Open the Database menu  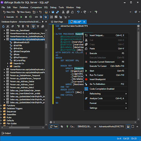click(24, 8)
